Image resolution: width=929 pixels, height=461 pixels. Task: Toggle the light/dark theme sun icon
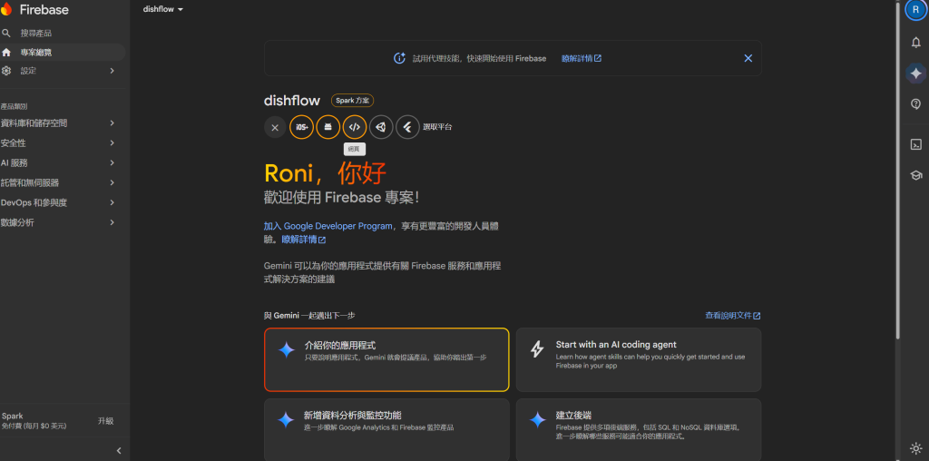pyautogui.click(x=916, y=448)
